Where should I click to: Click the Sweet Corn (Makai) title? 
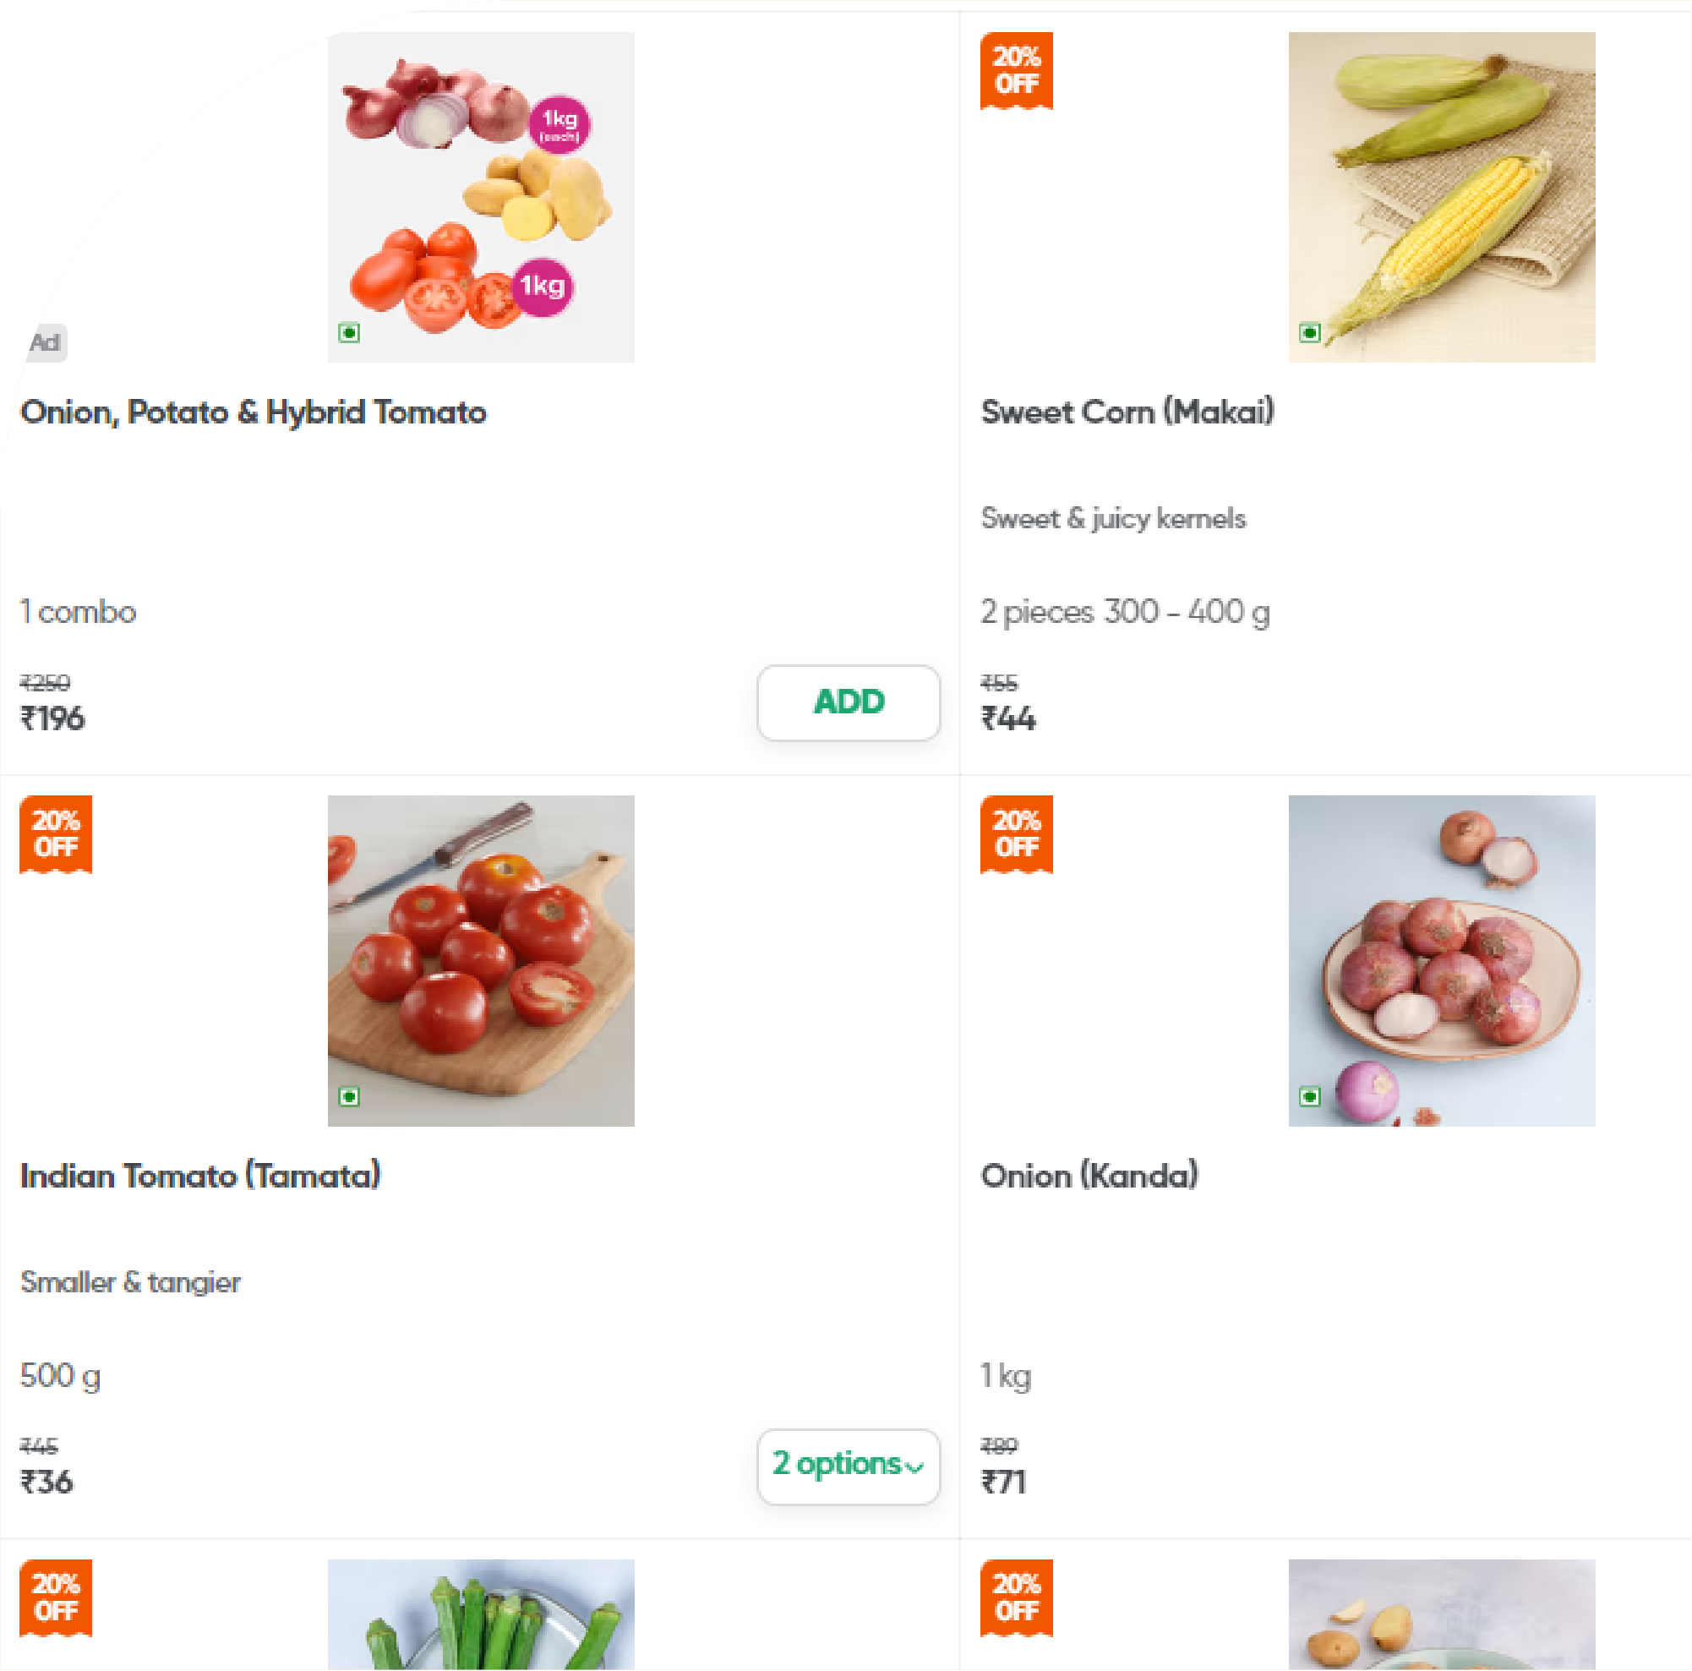[x=1127, y=412]
